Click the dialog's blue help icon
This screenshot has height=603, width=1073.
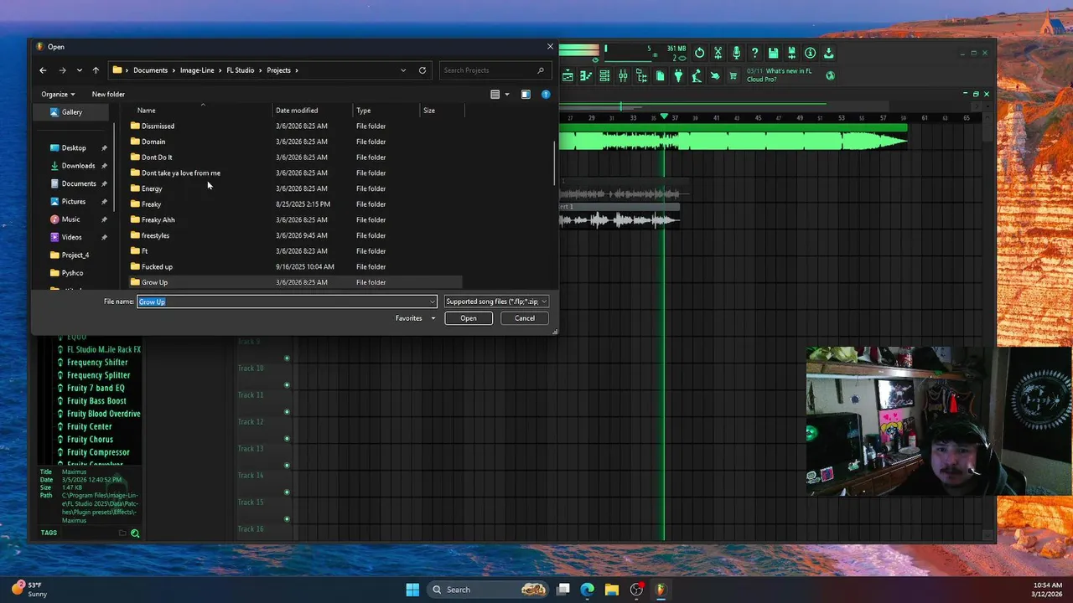[x=546, y=95]
